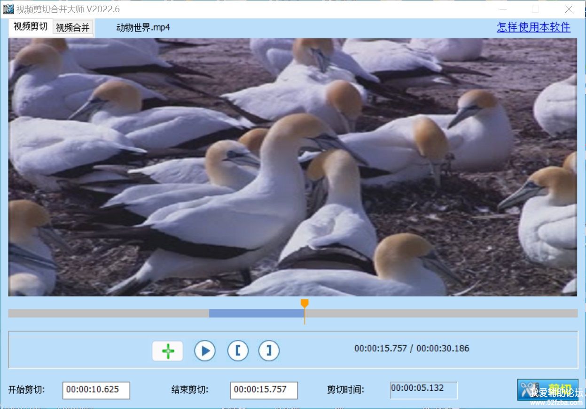The width and height of the screenshot is (586, 409).
Task: Click the time readout 00:00:15.757 / 00:00:30.186
Action: (412, 348)
